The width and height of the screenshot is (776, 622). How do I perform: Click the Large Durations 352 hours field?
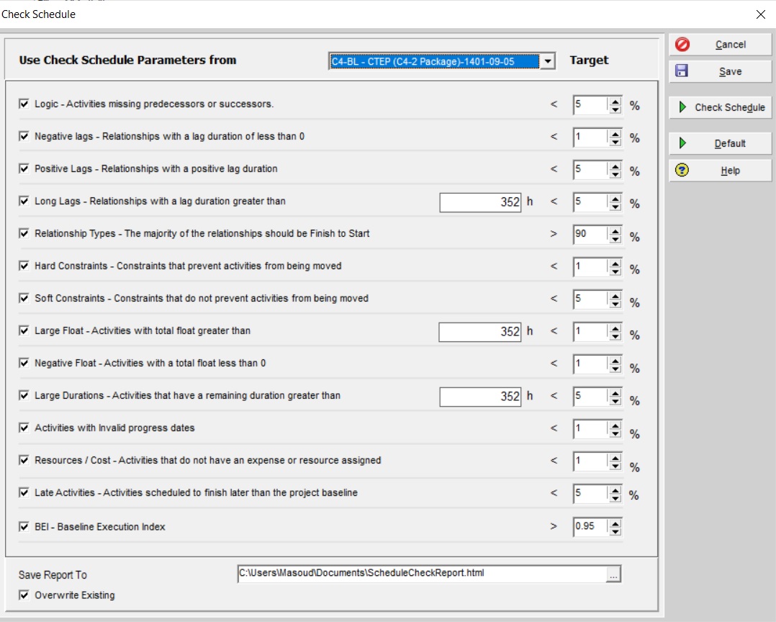pyautogui.click(x=480, y=397)
